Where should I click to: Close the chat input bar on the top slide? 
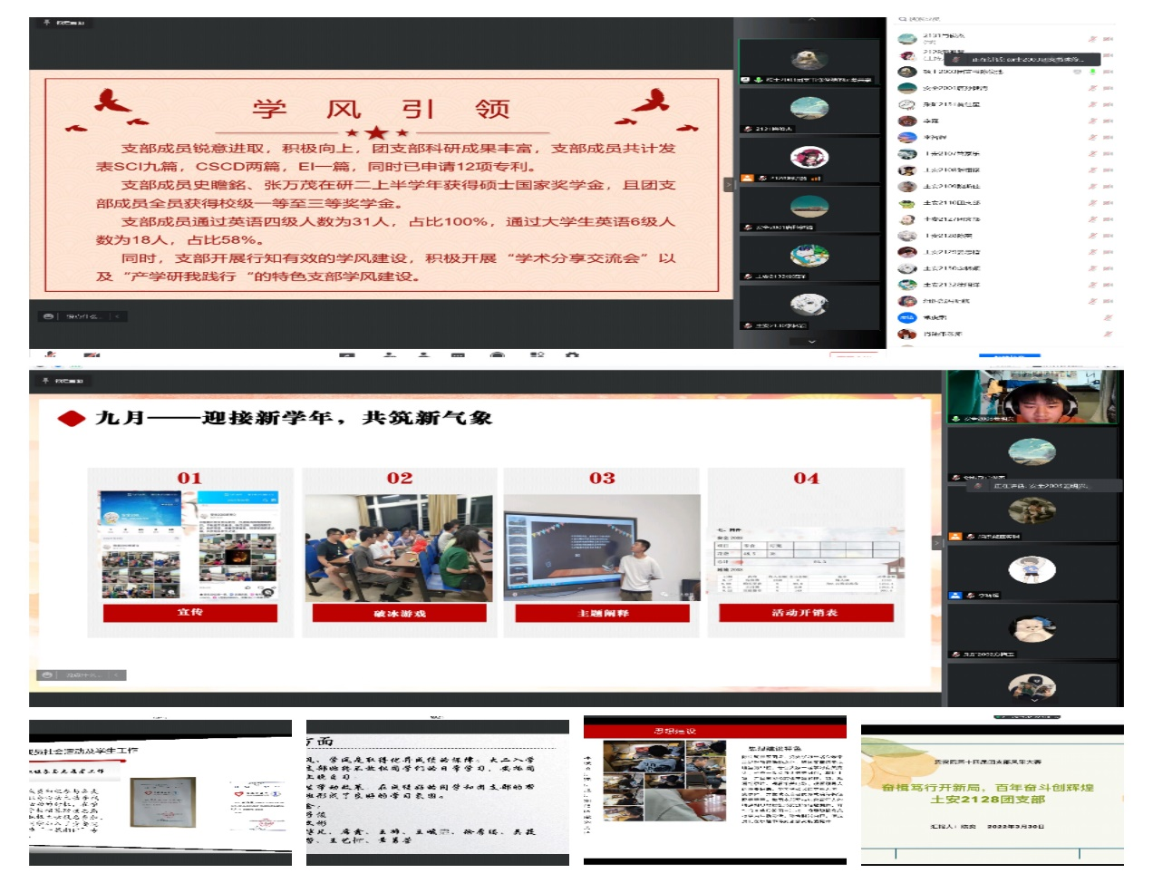pyautogui.click(x=117, y=316)
